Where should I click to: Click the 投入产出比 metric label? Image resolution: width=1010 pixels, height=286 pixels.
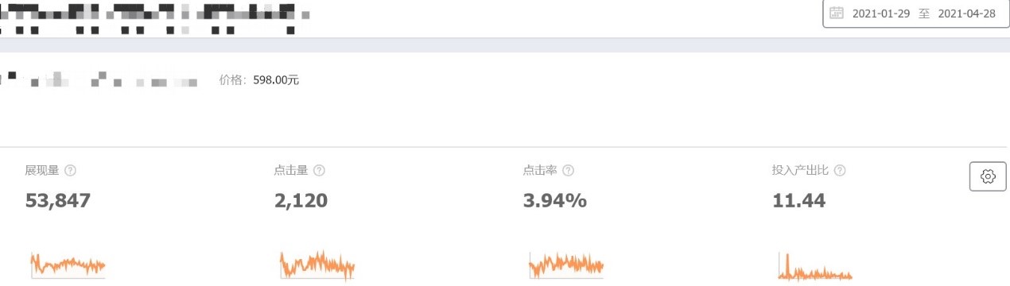click(801, 171)
